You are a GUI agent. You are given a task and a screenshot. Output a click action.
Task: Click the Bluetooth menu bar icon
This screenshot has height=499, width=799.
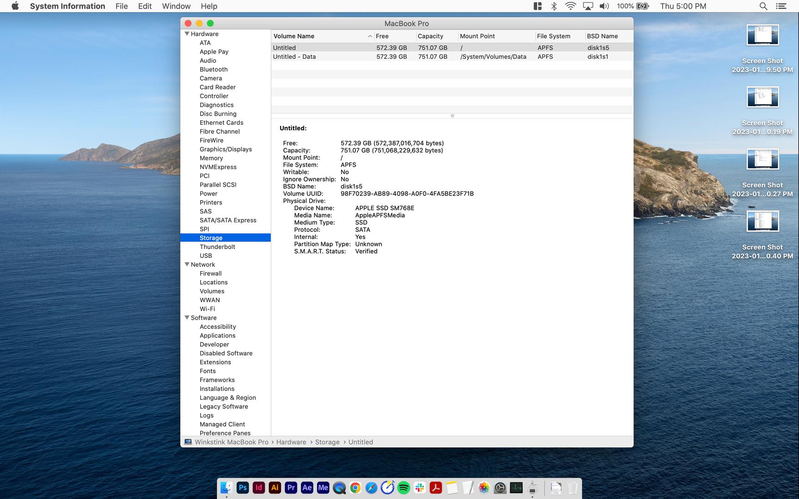[x=554, y=6]
